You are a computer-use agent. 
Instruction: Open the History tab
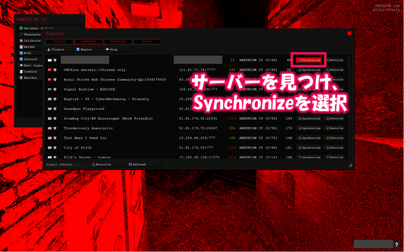click(147, 42)
